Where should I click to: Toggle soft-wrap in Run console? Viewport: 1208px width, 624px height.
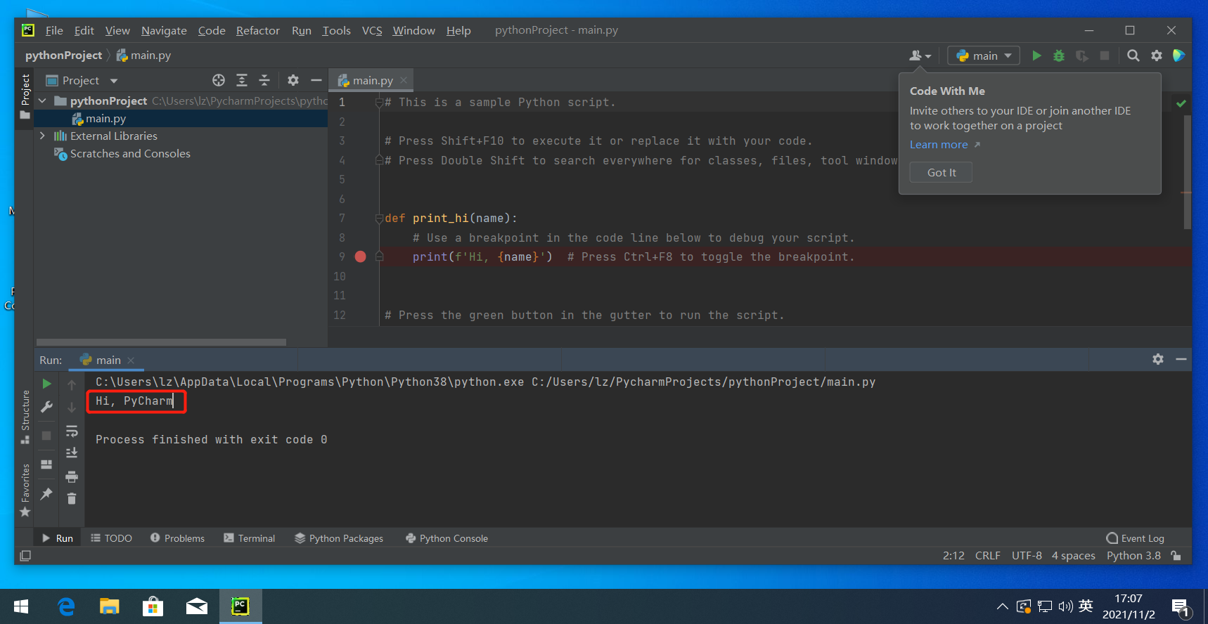click(x=72, y=430)
